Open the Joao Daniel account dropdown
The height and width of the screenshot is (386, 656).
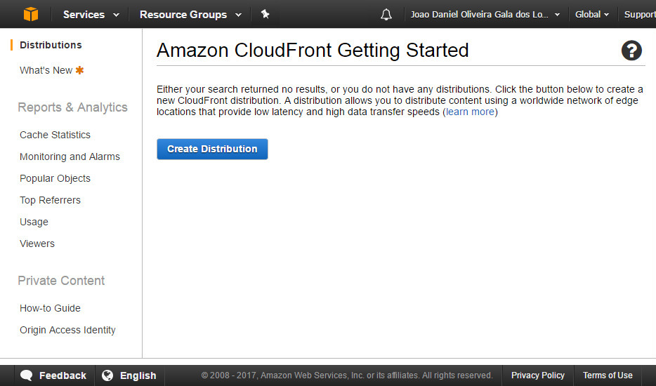pyautogui.click(x=485, y=15)
